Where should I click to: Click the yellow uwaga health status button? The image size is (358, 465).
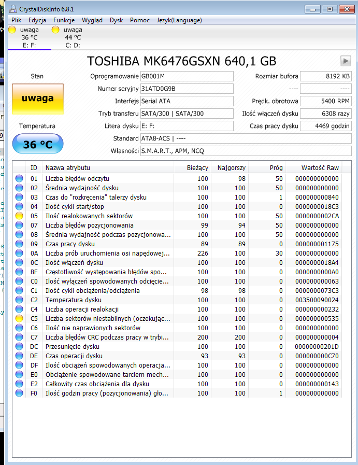pyautogui.click(x=38, y=98)
